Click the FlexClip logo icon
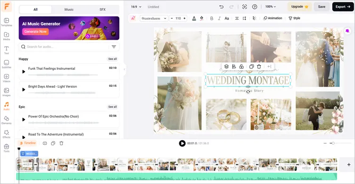Image resolution: width=355 pixels, height=184 pixels. (x=7, y=7)
